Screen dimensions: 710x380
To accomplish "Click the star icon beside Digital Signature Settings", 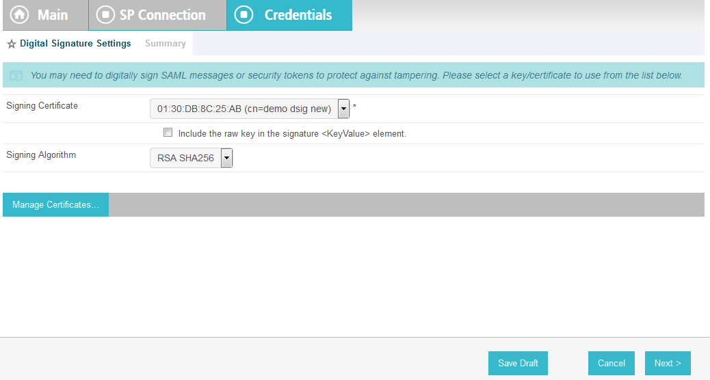I will click(x=12, y=44).
